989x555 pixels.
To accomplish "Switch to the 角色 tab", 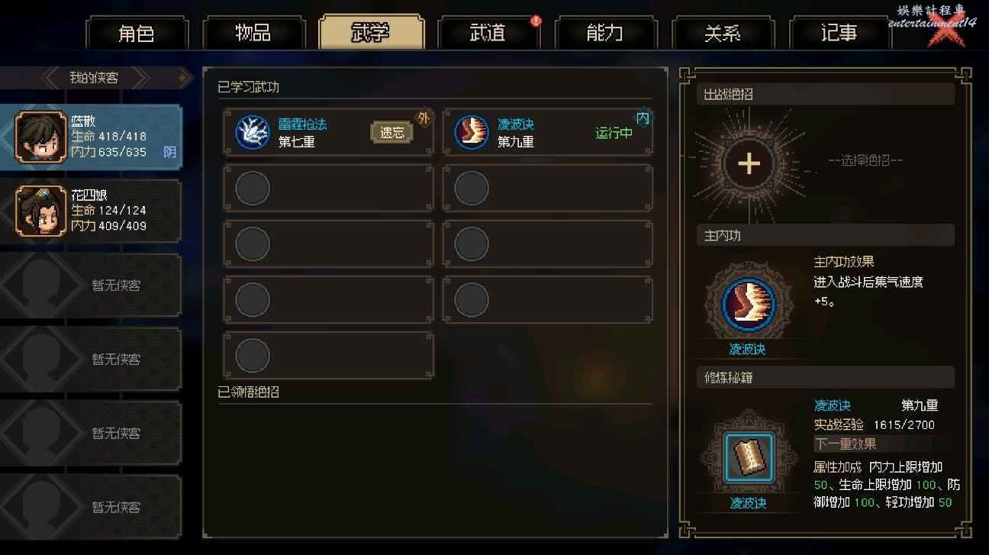I will point(137,33).
